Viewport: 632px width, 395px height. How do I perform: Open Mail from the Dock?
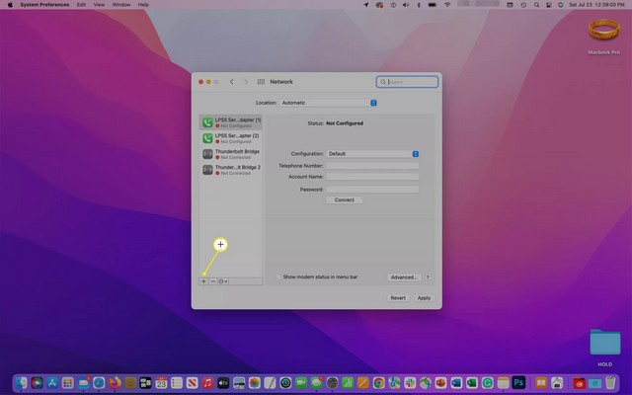(x=83, y=382)
